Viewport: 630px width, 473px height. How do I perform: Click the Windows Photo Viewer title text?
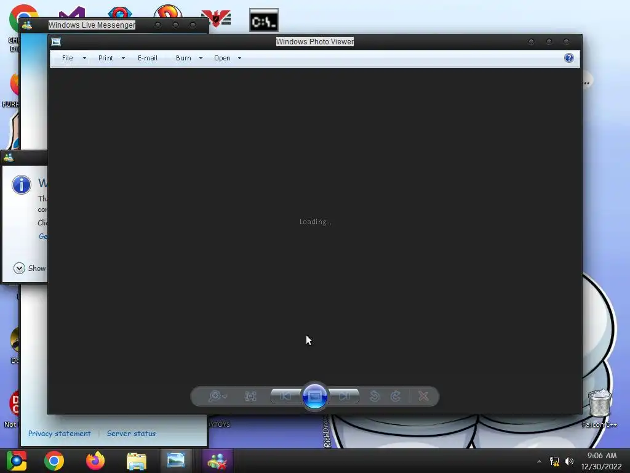314,41
